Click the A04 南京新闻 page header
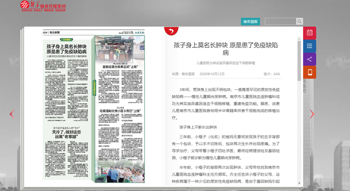Viewport: 350px width, 191px height. click(x=51, y=32)
